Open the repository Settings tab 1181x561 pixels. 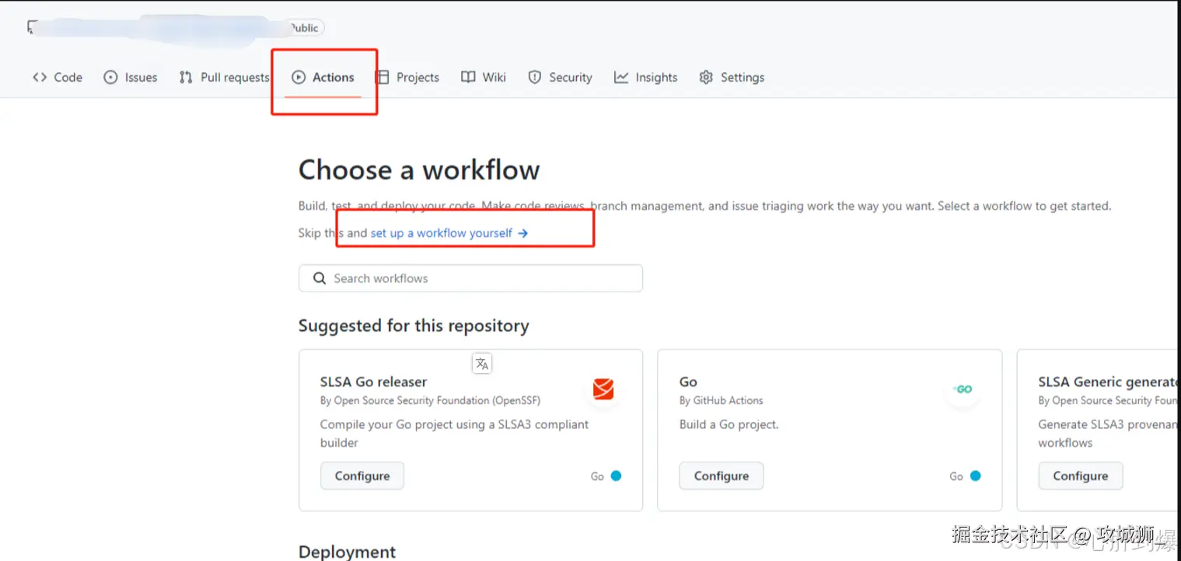732,77
